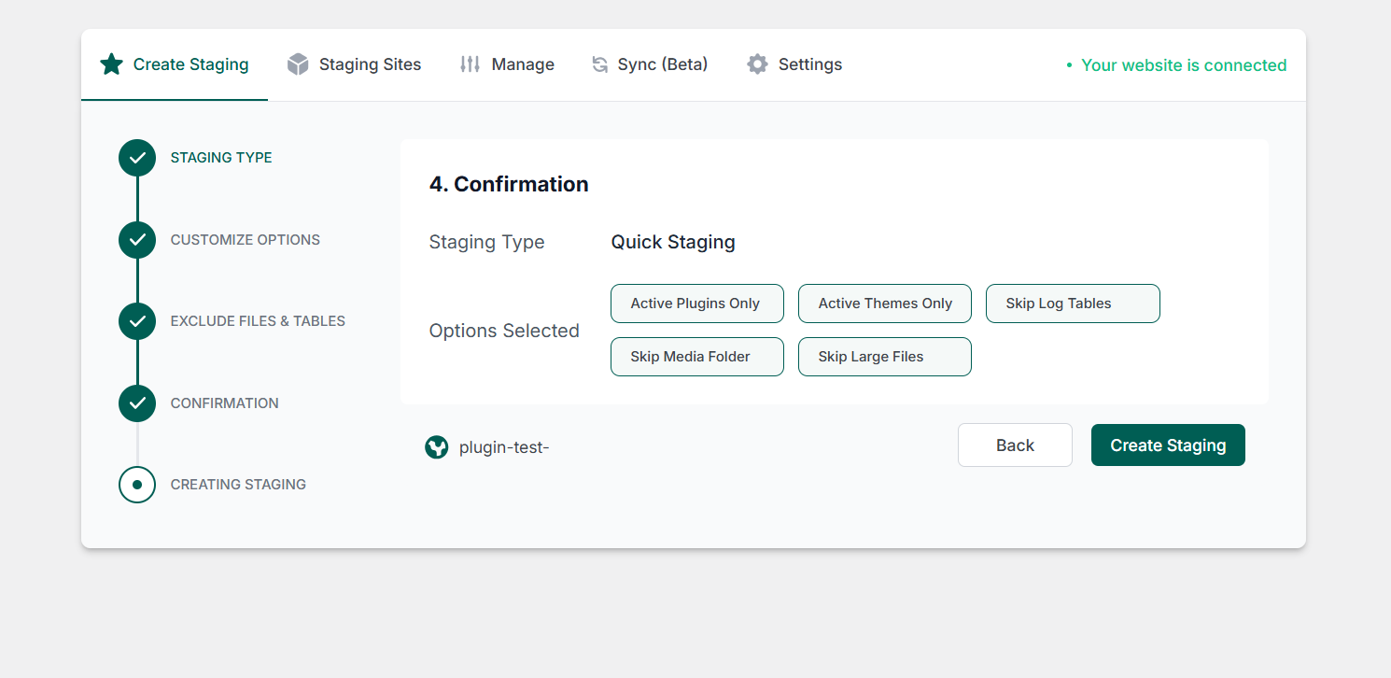Click the 'Staging Type' field label

click(x=486, y=243)
